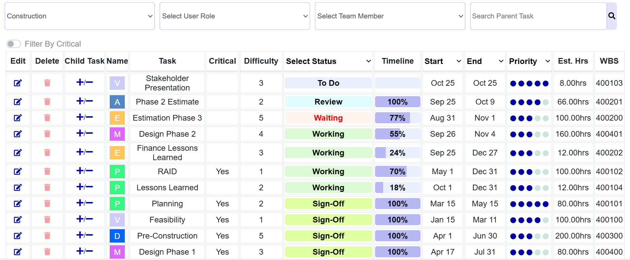This screenshot has width=630, height=260.
Task: Click the 77% timeline progress bar
Action: 398,118
